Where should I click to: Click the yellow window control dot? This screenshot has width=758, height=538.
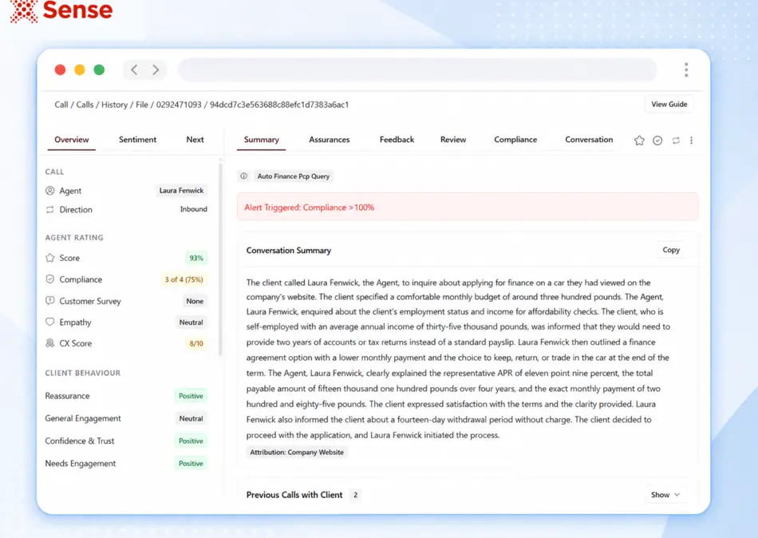tap(80, 69)
